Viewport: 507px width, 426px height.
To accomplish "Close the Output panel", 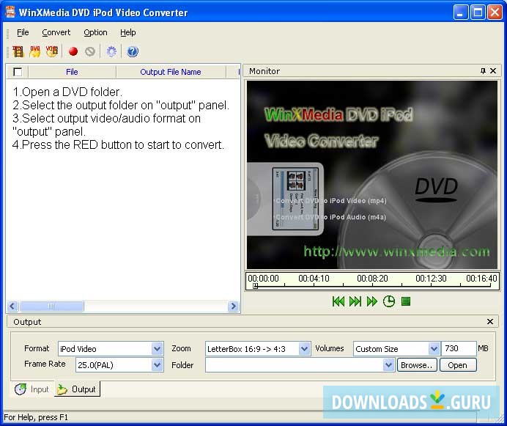I will 490,321.
